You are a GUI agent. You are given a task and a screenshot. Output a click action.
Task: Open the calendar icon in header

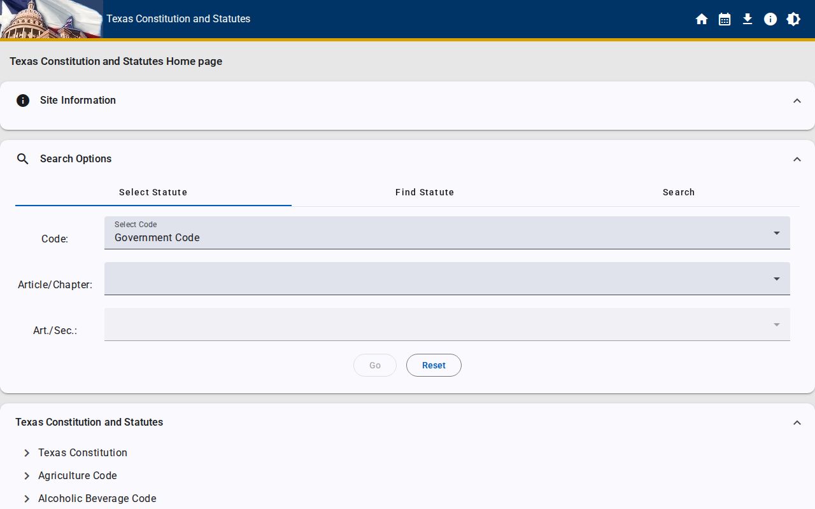[x=725, y=19]
